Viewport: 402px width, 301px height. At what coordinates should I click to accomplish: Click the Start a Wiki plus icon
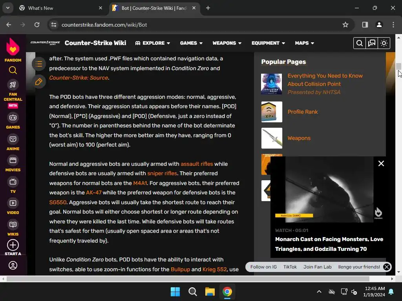tap(13, 245)
